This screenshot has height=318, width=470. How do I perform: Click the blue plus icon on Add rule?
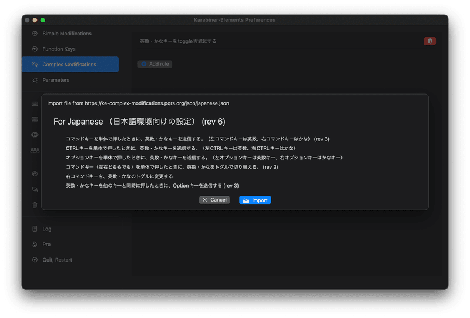(x=143, y=64)
